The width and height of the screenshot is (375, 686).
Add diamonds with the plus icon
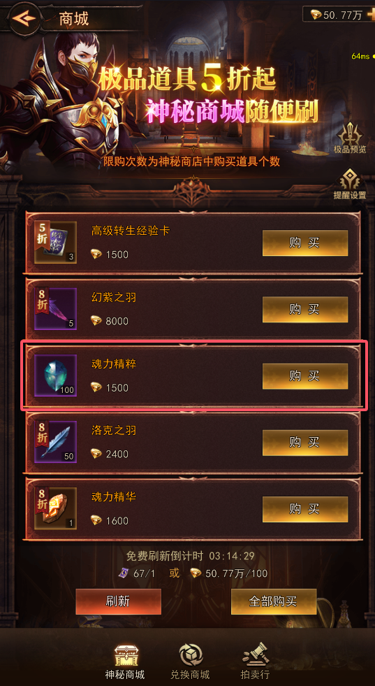[x=371, y=15]
